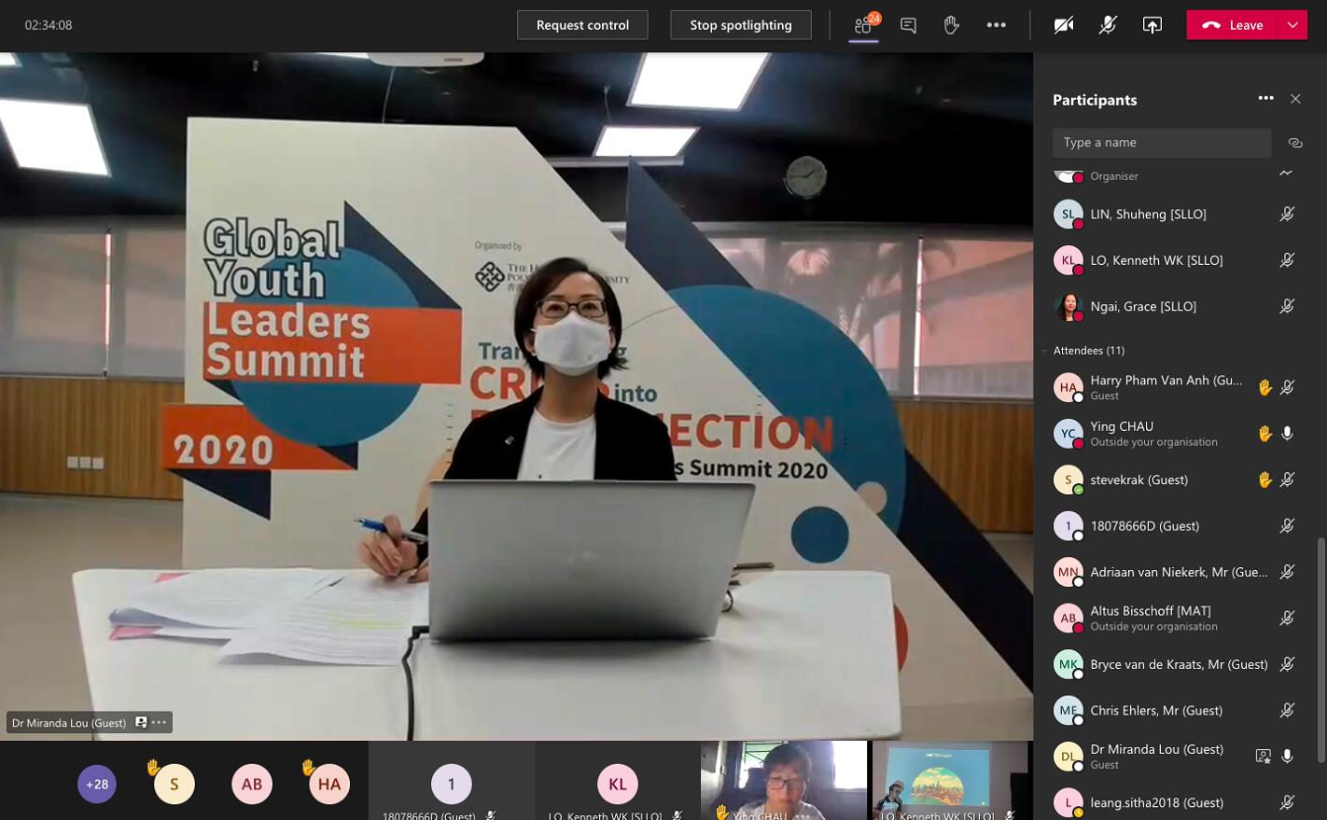
Task: Click the Stop spotlighting button
Action: (x=740, y=25)
